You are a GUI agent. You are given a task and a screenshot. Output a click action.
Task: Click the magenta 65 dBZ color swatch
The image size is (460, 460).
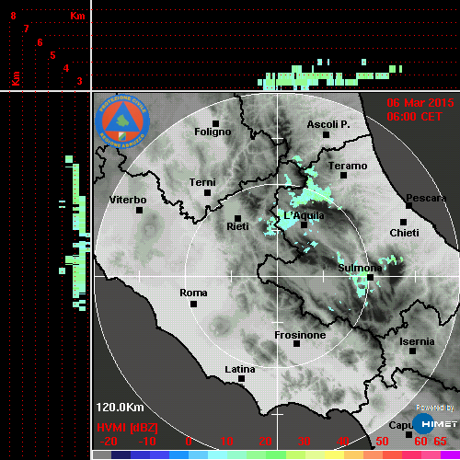tap(450, 454)
